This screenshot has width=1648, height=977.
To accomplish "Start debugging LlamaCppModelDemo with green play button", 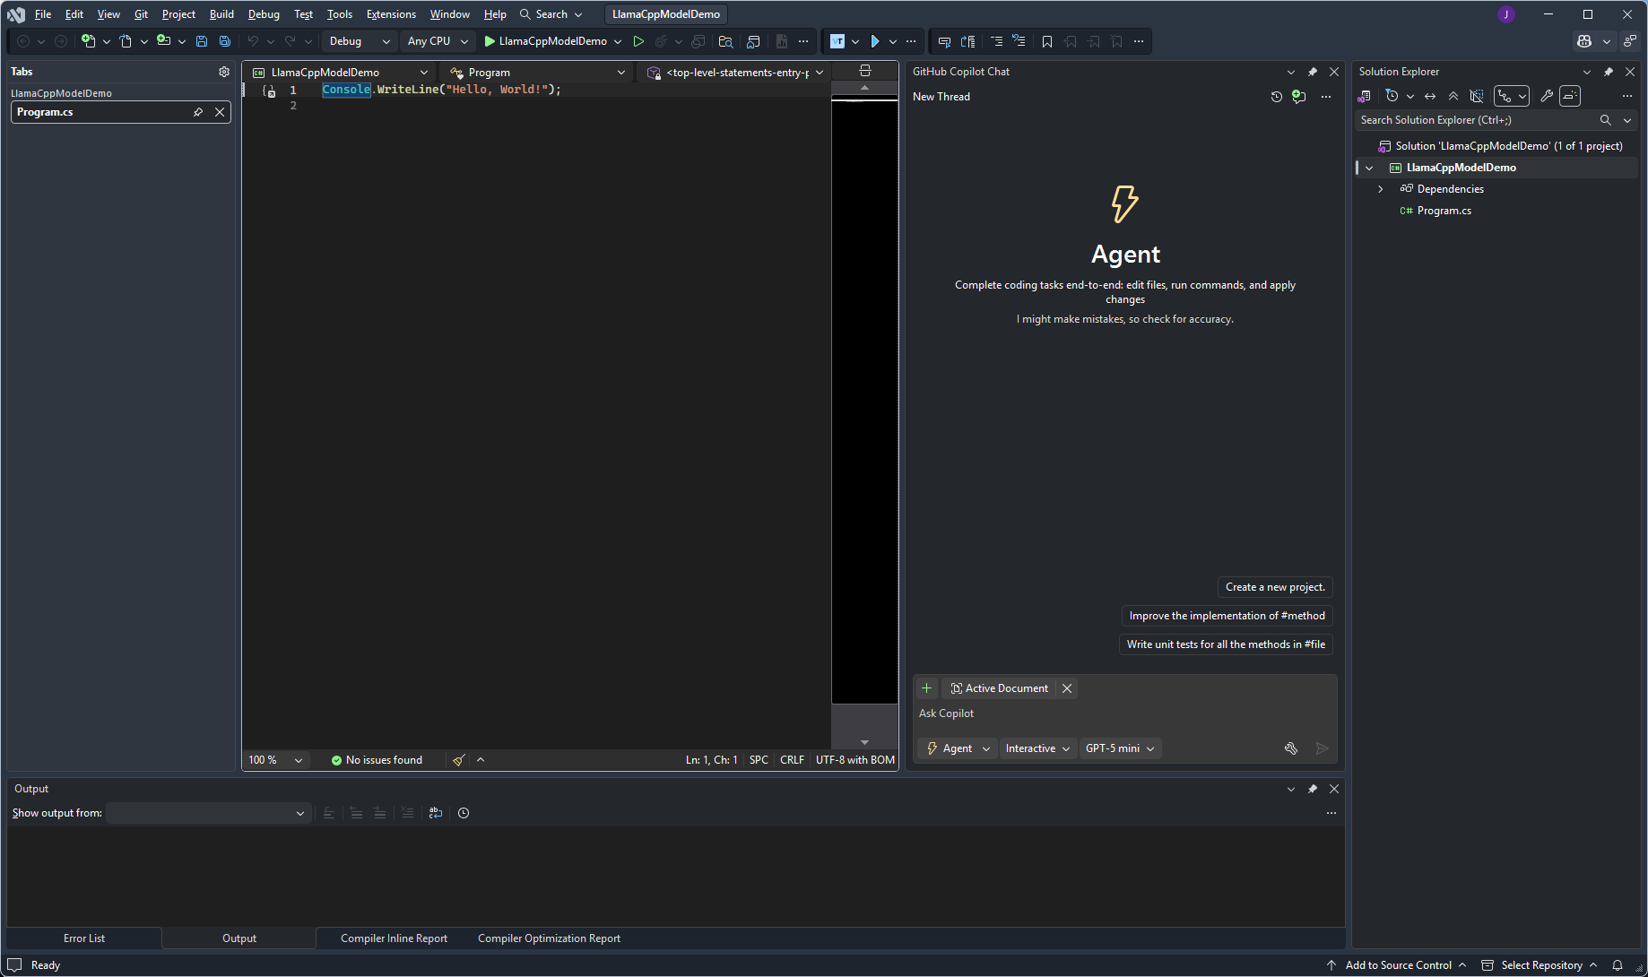I will [546, 41].
